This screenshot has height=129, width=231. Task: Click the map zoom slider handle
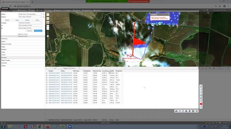(48, 36)
